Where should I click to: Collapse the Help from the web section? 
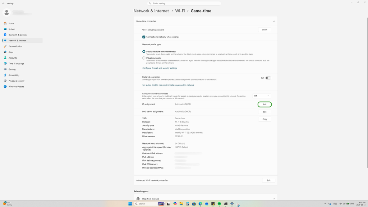pos(274,199)
